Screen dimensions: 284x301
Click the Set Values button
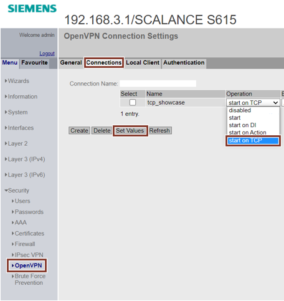[x=130, y=131]
